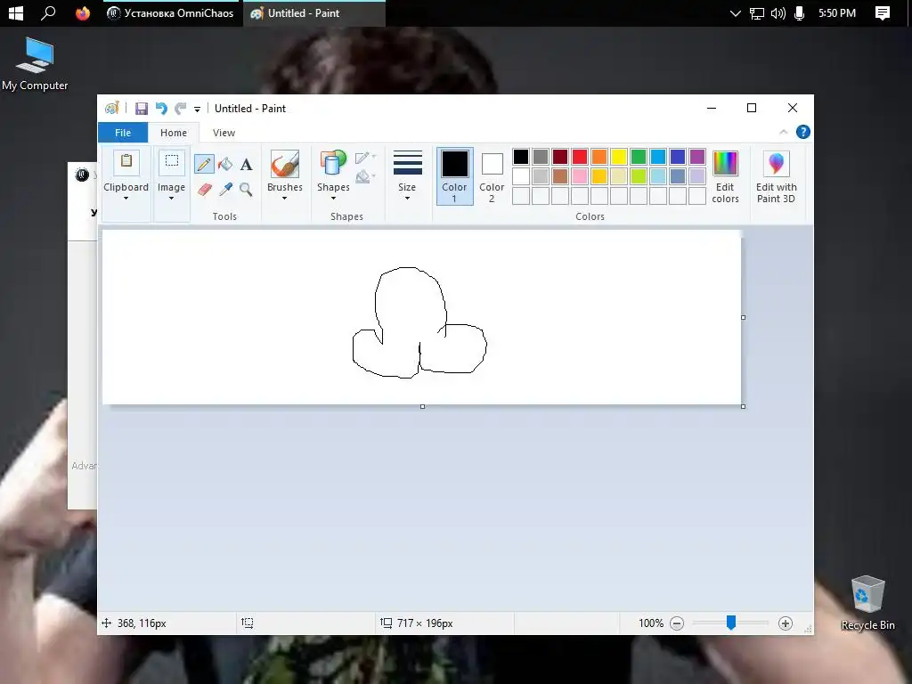Click the 100% zoom level text
Viewport: 912px width, 684px height.
coord(651,623)
